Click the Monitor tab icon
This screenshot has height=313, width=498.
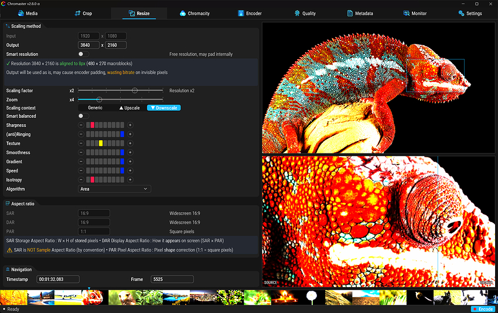(x=406, y=13)
